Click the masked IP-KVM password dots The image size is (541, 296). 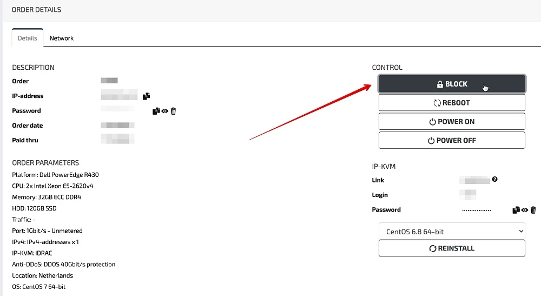476,210
